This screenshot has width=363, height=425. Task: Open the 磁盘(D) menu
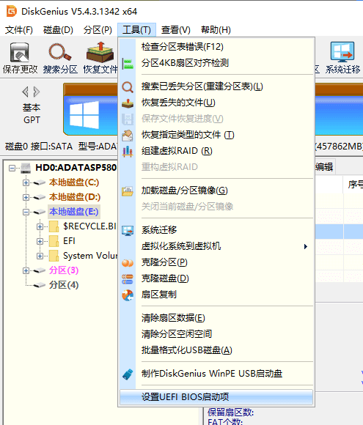click(x=58, y=30)
